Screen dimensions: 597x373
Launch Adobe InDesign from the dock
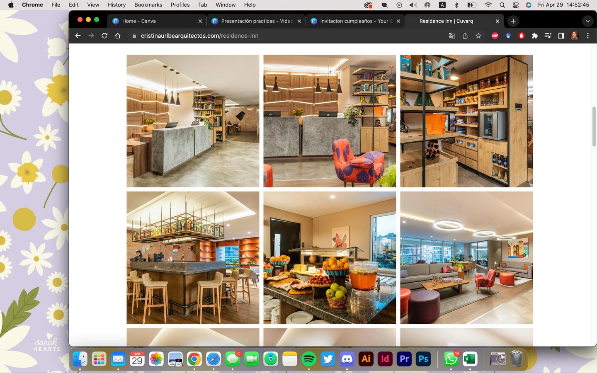point(385,359)
